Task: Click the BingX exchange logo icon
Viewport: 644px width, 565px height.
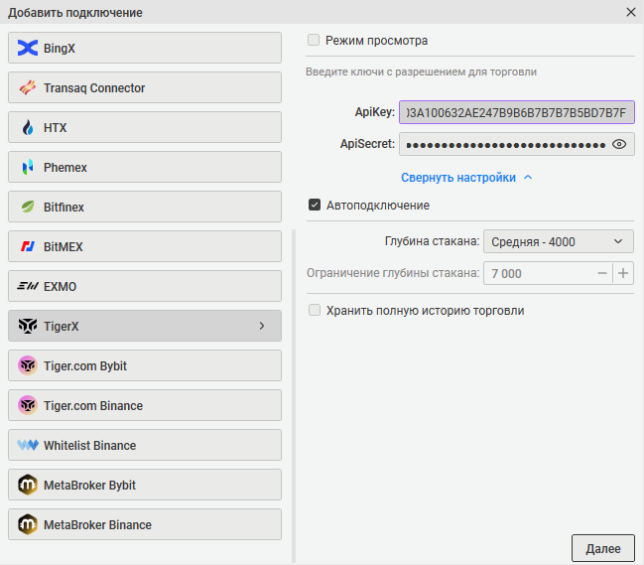Action: coord(28,48)
